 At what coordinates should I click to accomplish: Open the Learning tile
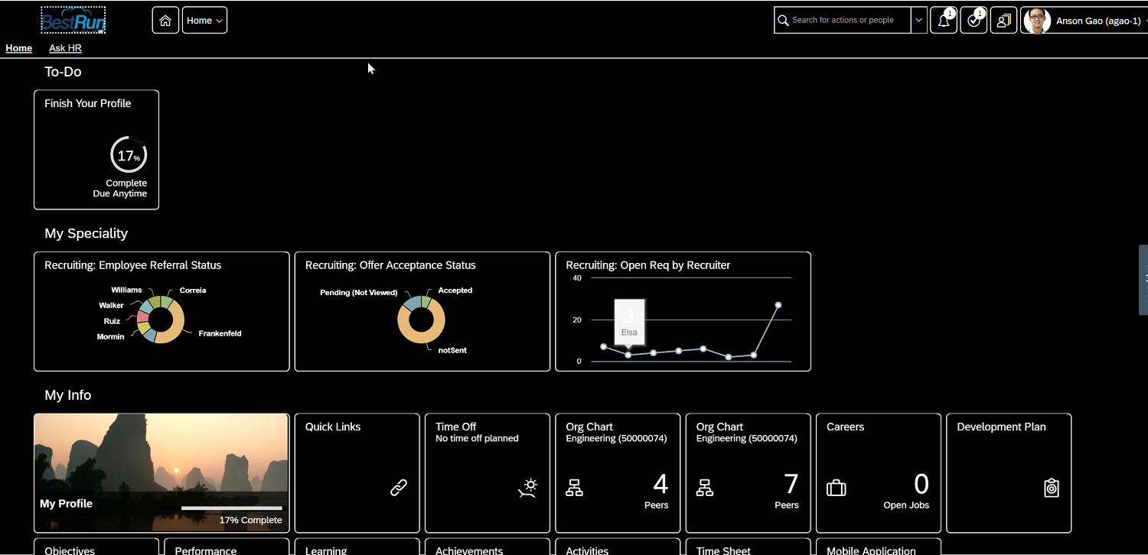pos(357,547)
